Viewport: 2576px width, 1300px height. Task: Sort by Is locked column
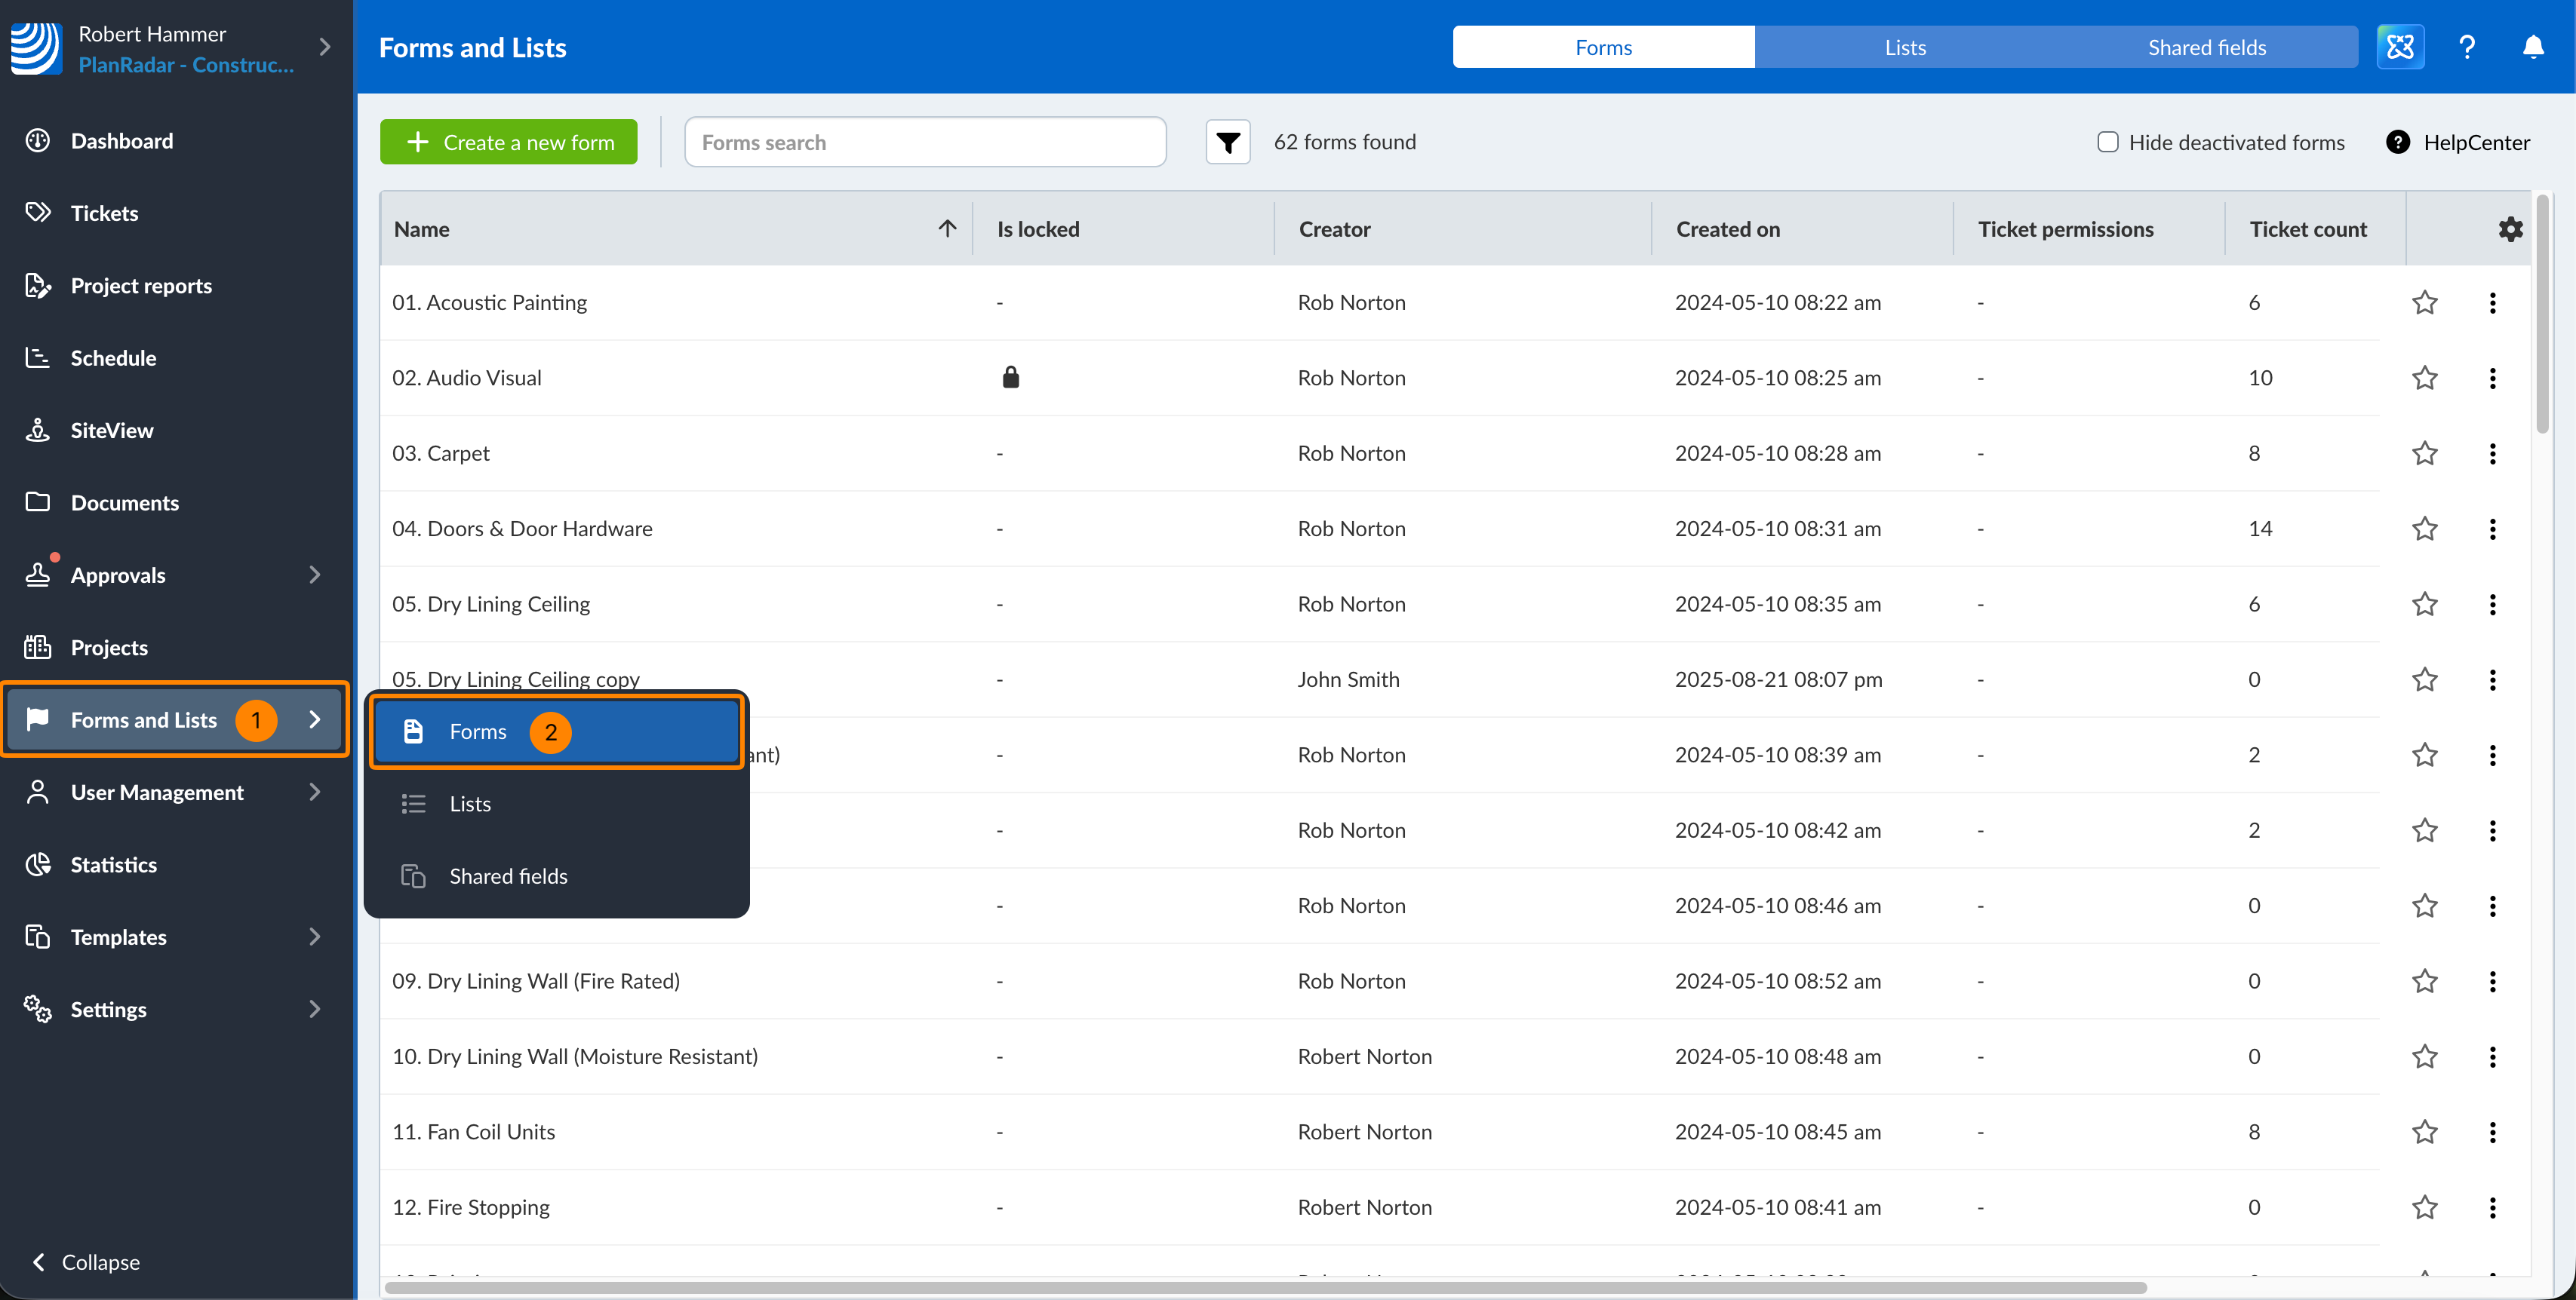click(x=1038, y=228)
